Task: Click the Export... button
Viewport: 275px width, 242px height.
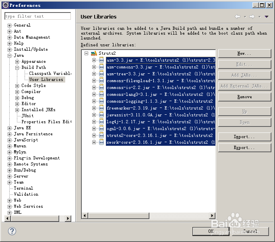Action: pos(244,147)
